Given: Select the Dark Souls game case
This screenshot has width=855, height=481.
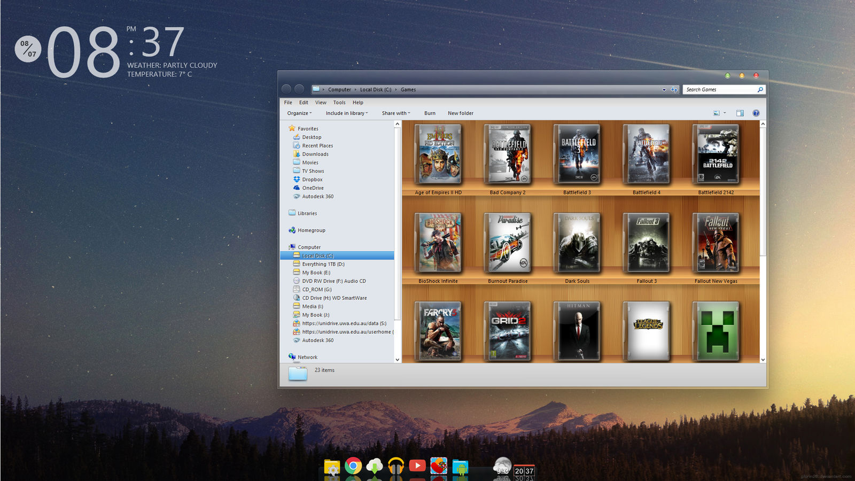Looking at the screenshot, I should point(577,243).
